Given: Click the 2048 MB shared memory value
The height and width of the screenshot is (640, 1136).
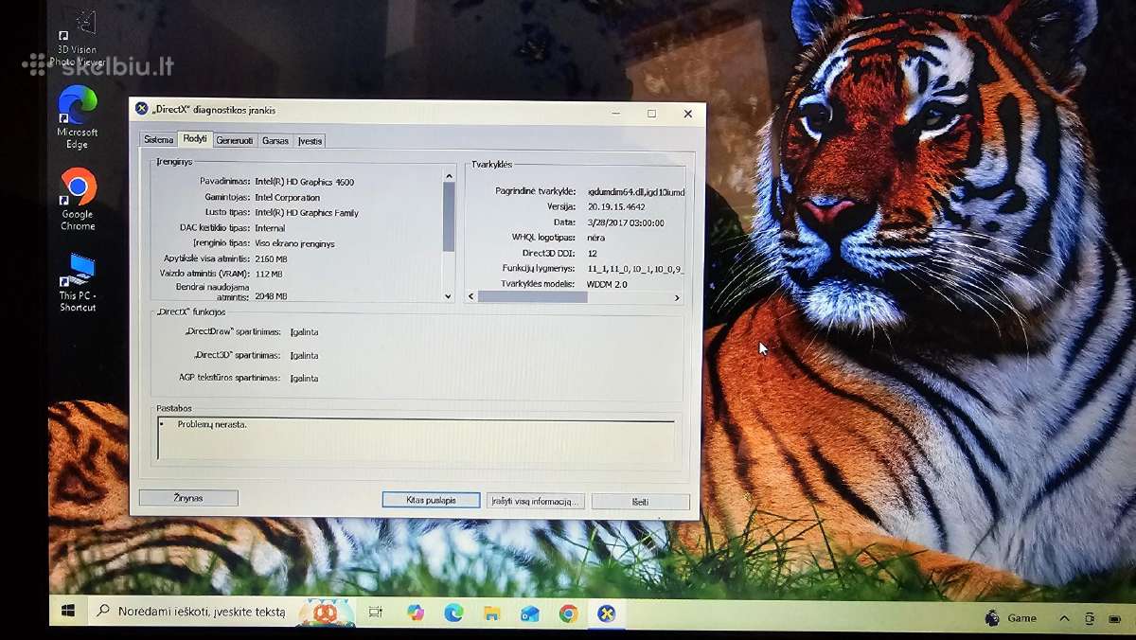Looking at the screenshot, I should pyautogui.click(x=271, y=296).
